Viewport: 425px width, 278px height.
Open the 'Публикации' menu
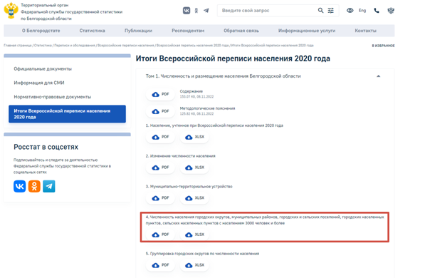coord(138,31)
